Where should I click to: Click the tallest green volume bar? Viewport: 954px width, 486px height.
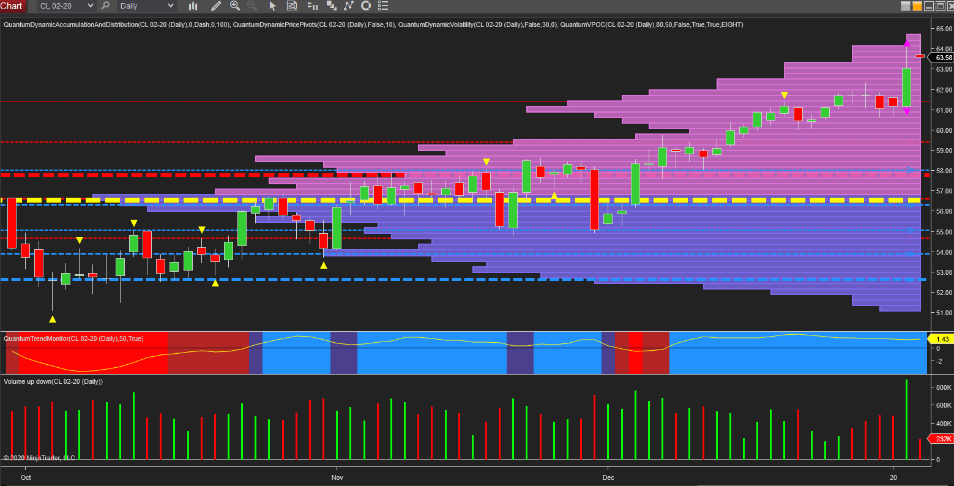point(906,419)
